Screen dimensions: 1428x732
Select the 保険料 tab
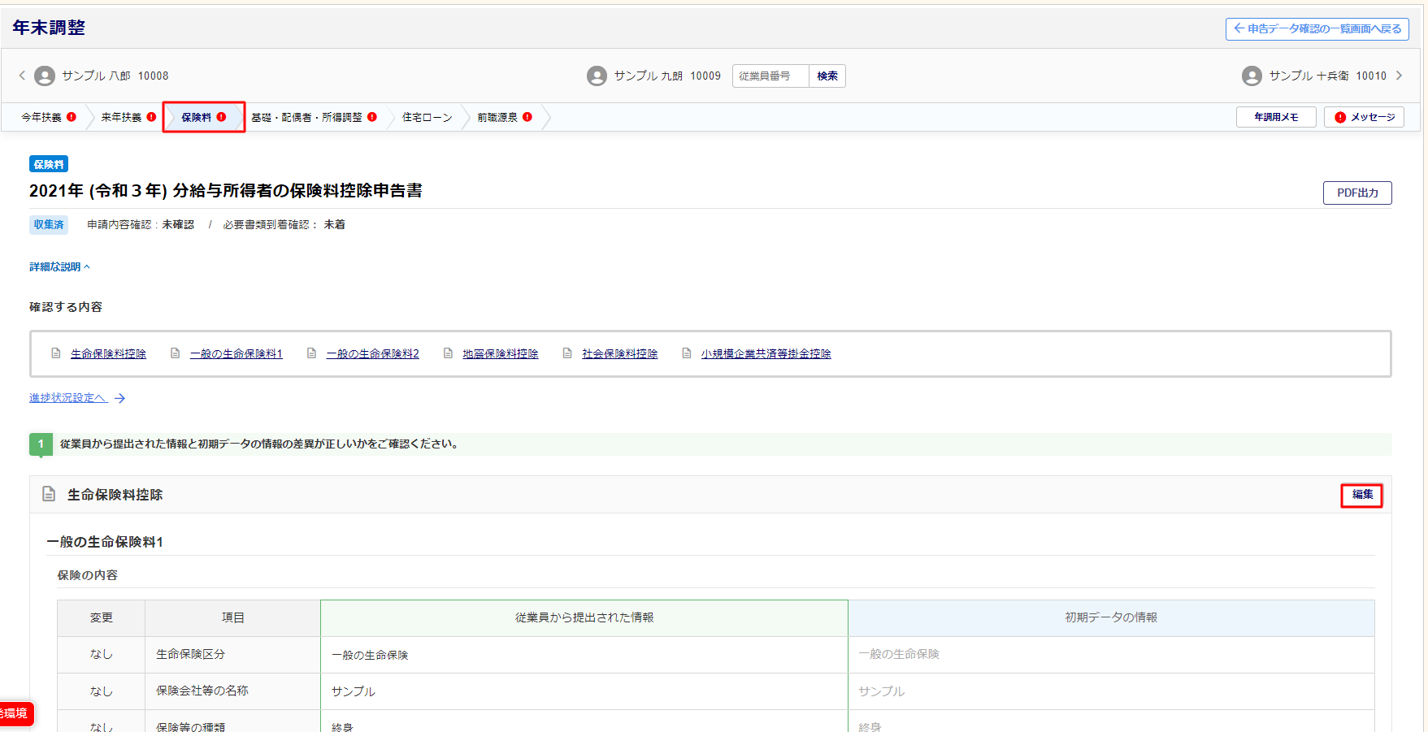(x=203, y=117)
